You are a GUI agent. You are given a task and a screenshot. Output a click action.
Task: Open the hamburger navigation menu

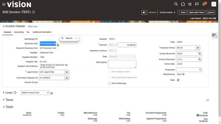tap(4, 4)
